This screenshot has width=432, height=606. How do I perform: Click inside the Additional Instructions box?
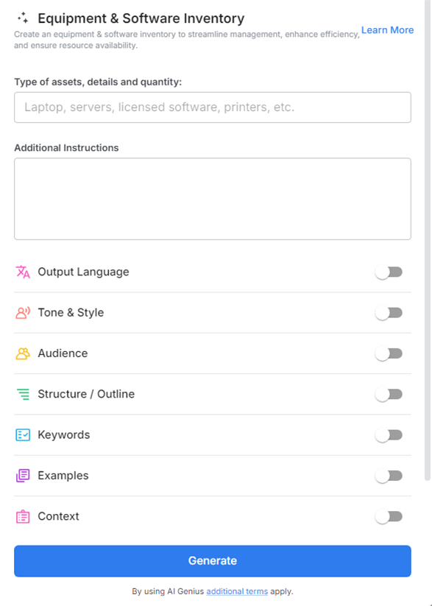point(212,197)
